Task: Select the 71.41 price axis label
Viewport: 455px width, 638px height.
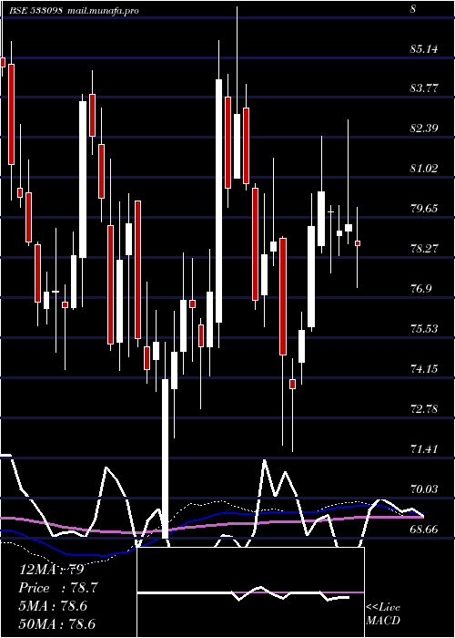Action: pos(424,448)
